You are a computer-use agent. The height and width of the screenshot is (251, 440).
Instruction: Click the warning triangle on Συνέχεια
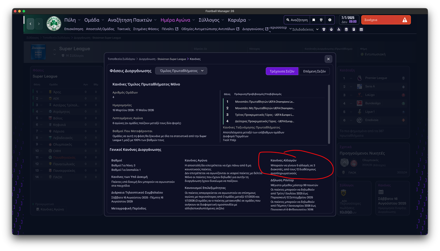pos(405,20)
